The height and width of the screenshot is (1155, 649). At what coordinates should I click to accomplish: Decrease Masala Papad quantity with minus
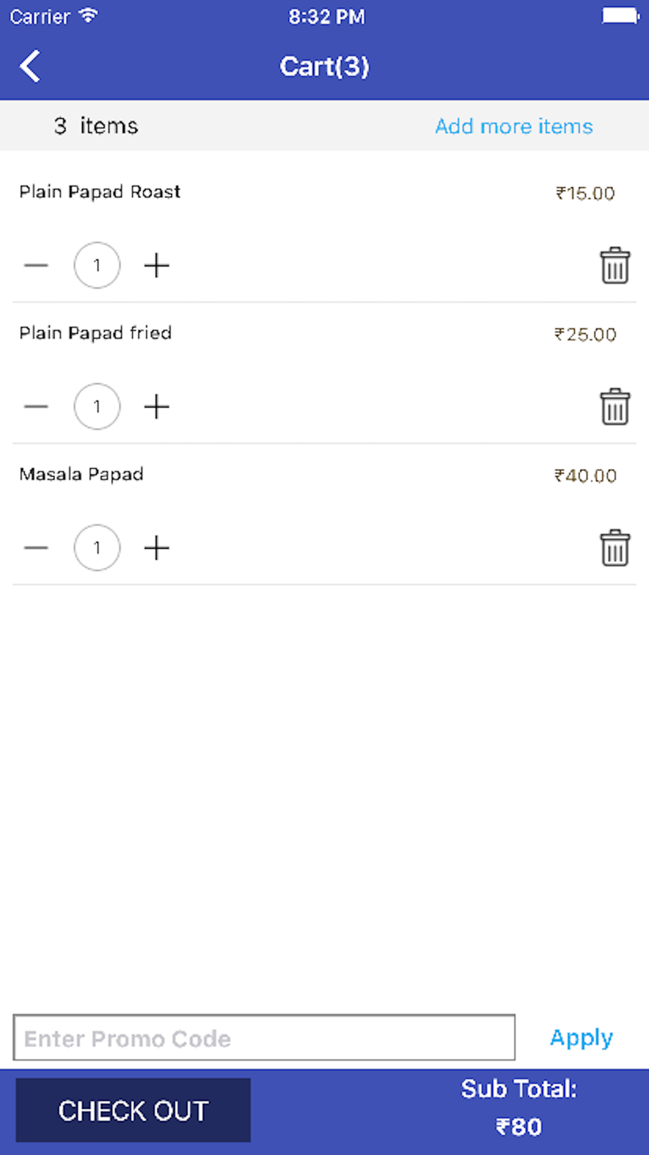(x=36, y=548)
